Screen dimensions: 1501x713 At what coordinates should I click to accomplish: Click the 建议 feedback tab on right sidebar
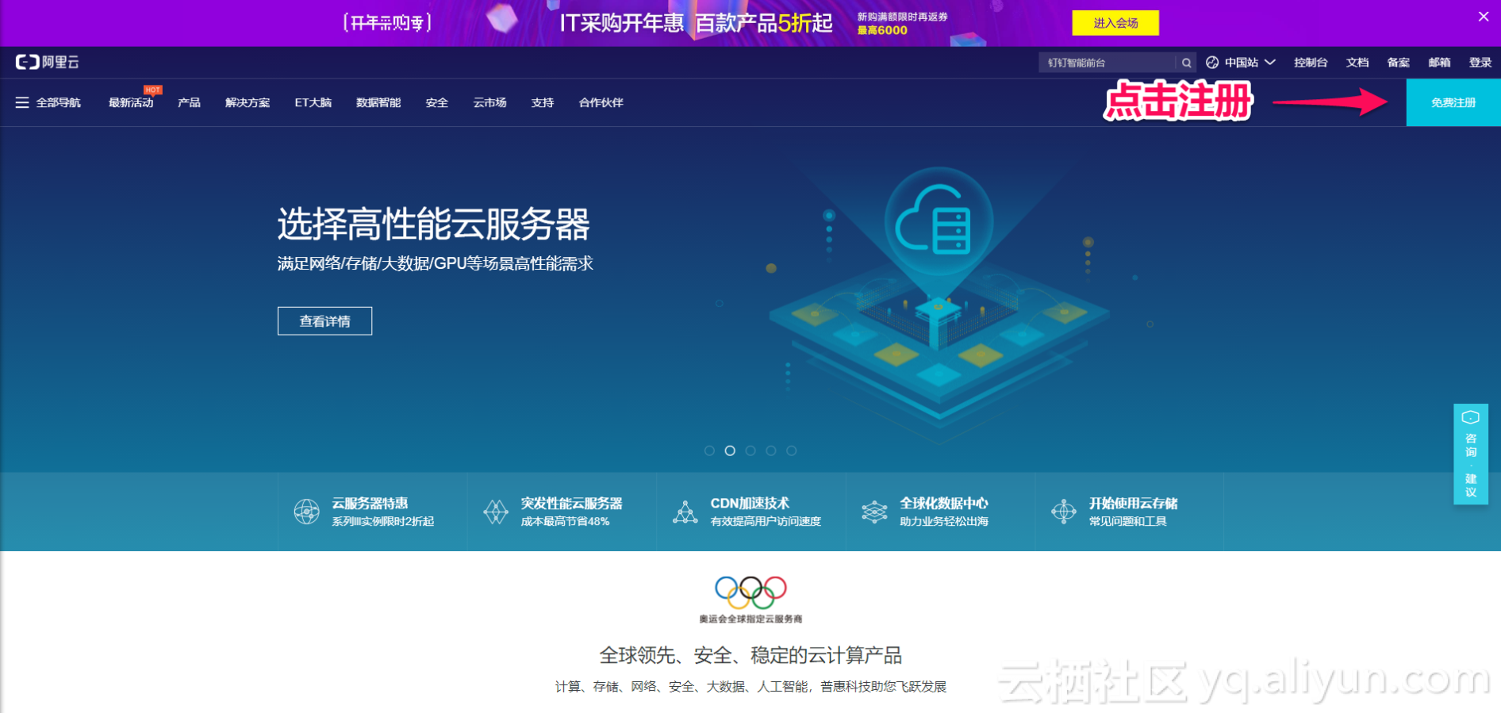coord(1471,485)
